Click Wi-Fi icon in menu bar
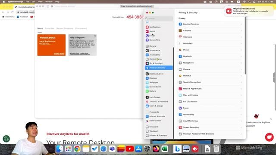 coord(245,2)
